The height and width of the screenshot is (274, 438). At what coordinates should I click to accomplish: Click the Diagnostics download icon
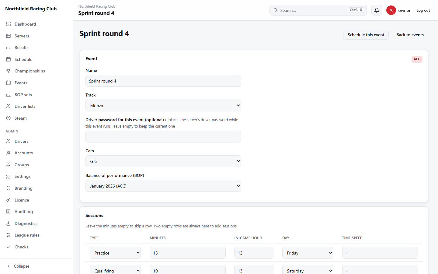tap(9, 223)
